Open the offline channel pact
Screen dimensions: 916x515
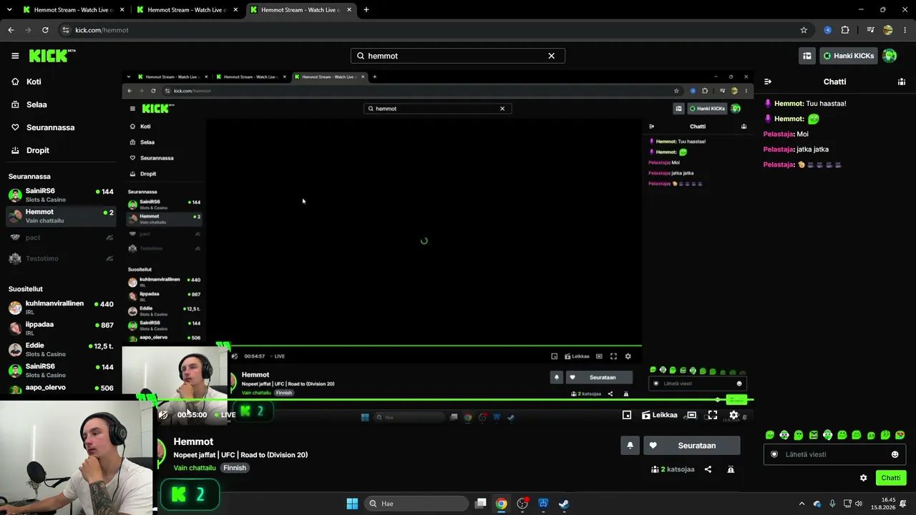click(x=61, y=237)
